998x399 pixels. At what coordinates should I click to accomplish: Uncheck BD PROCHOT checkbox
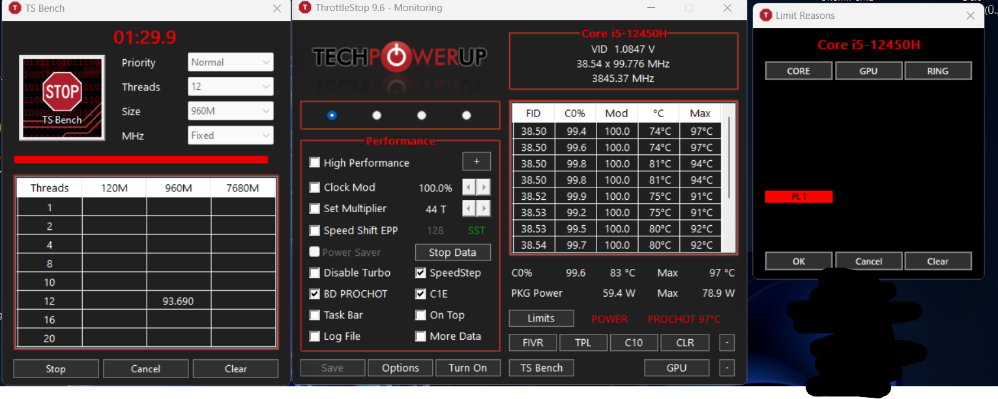coord(315,294)
